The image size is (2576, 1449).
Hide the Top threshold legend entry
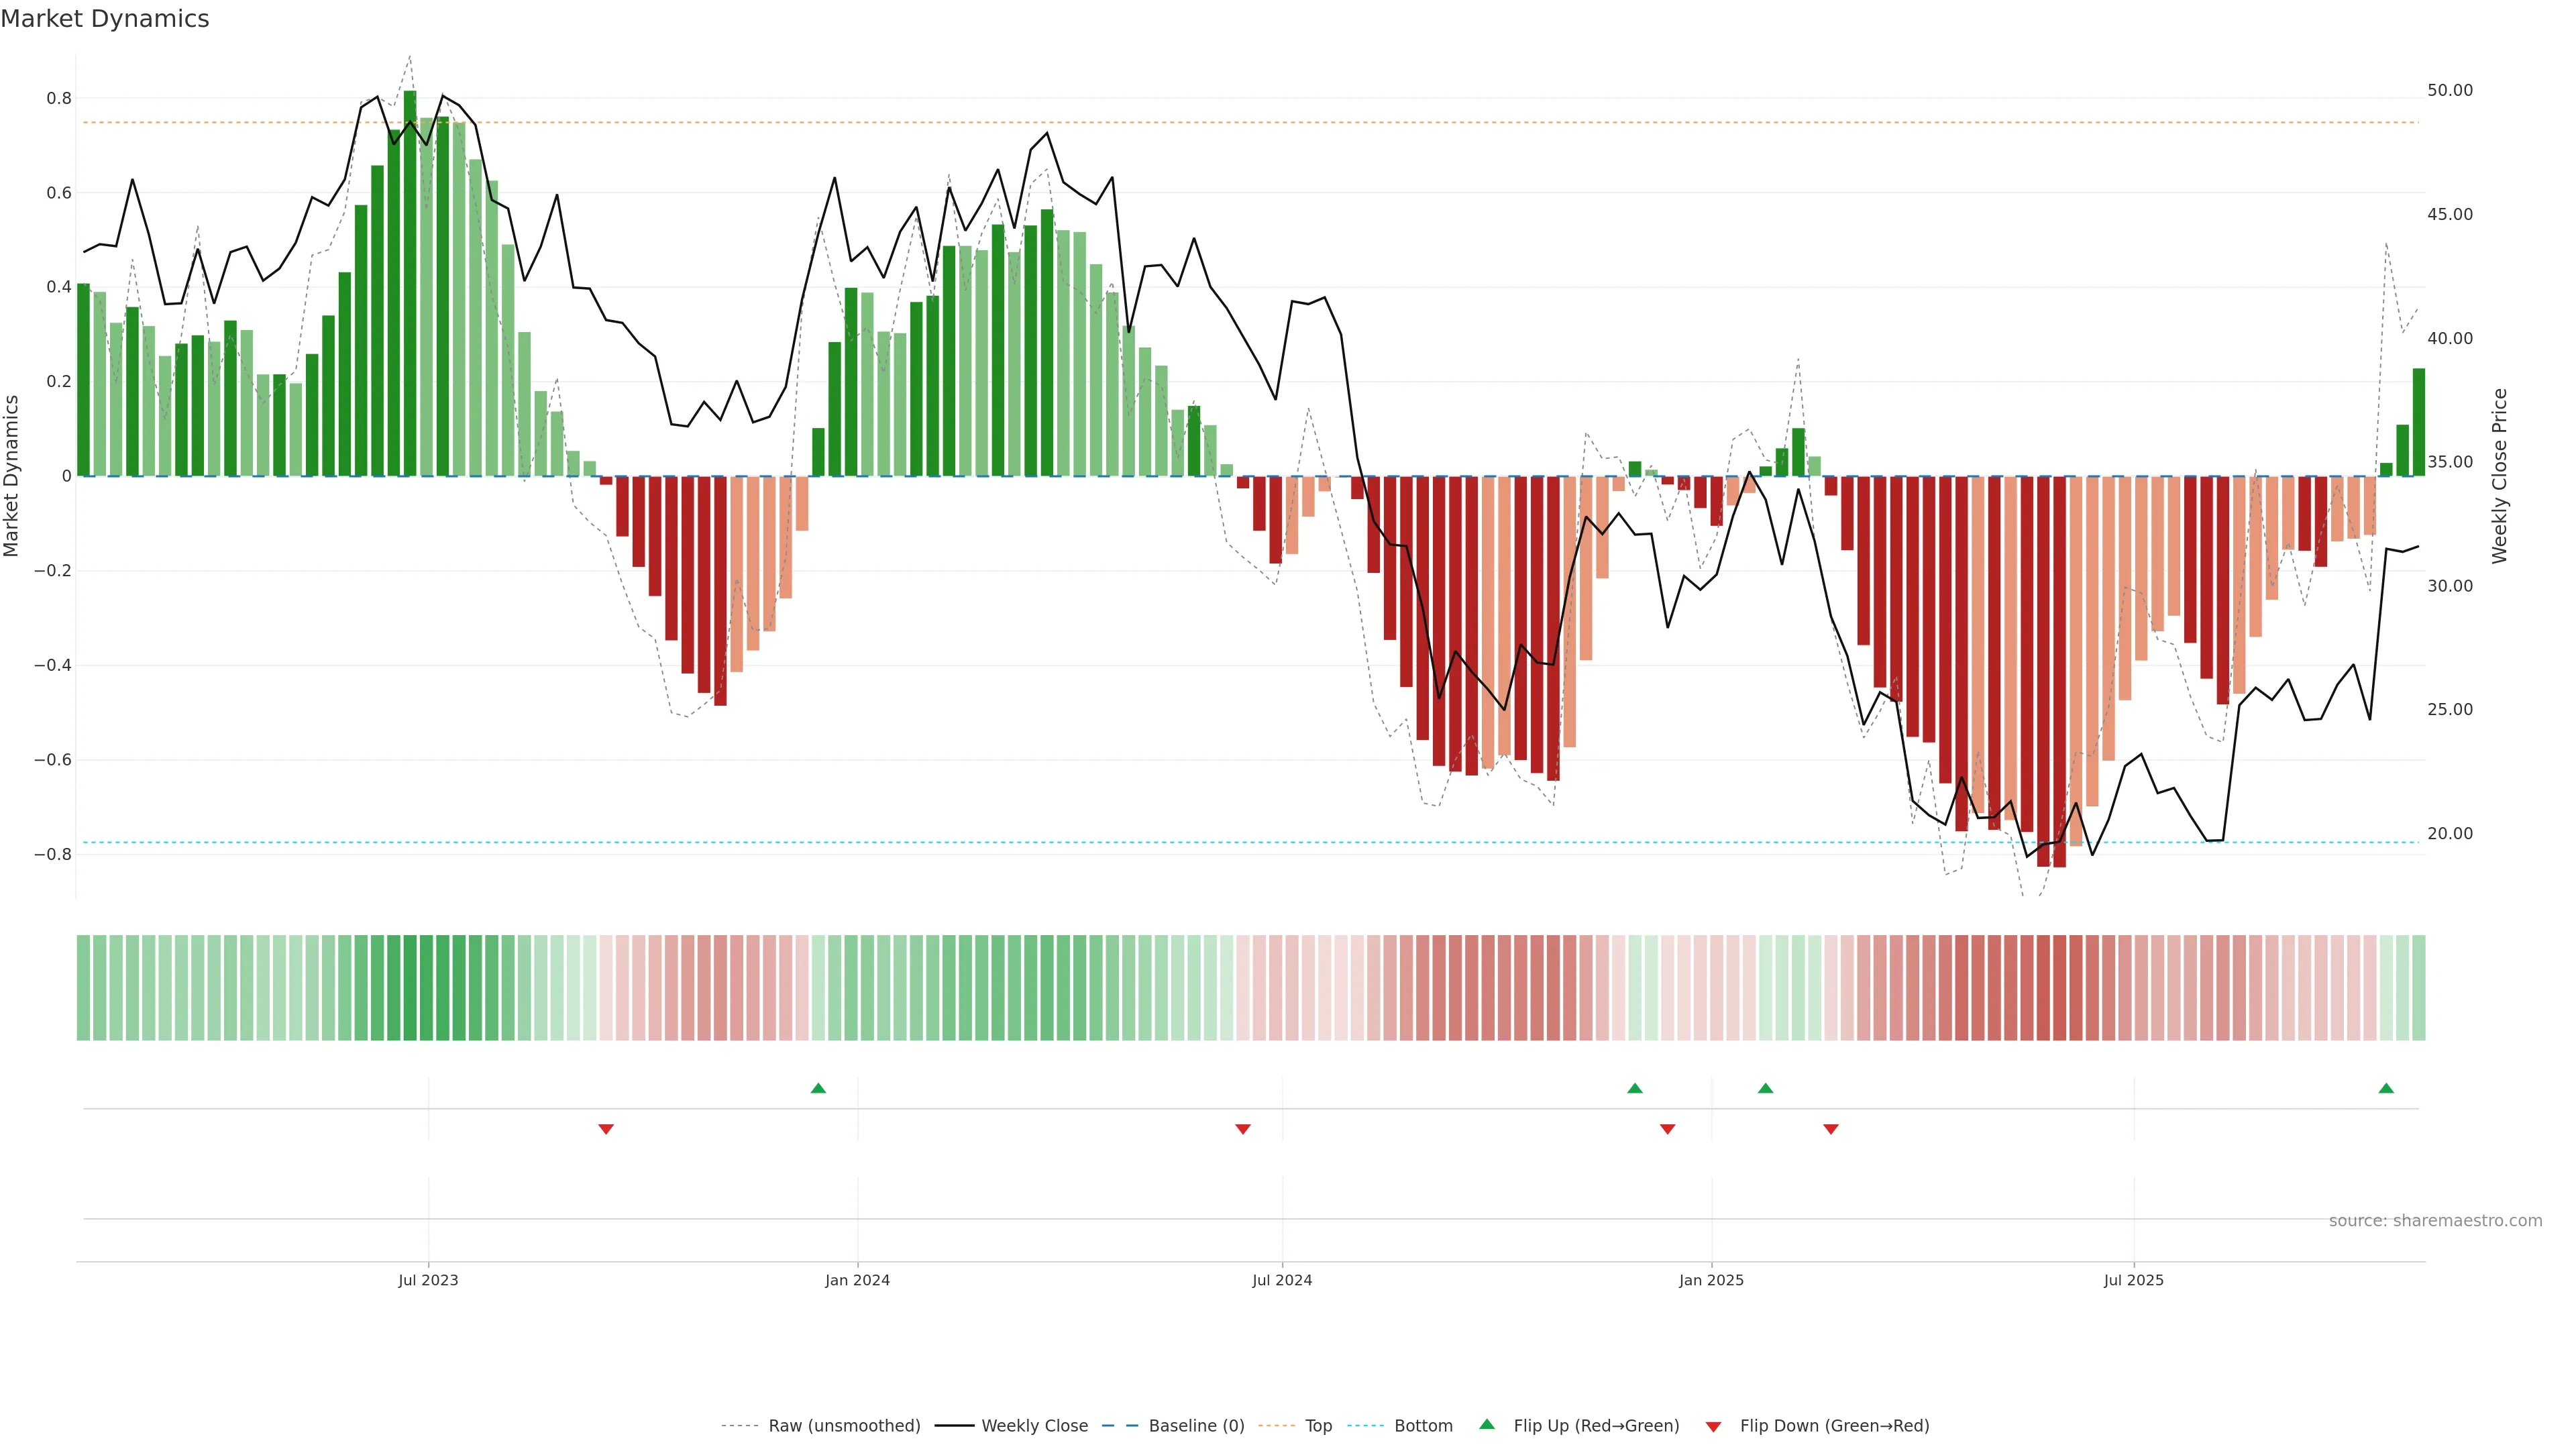pyautogui.click(x=1318, y=1426)
